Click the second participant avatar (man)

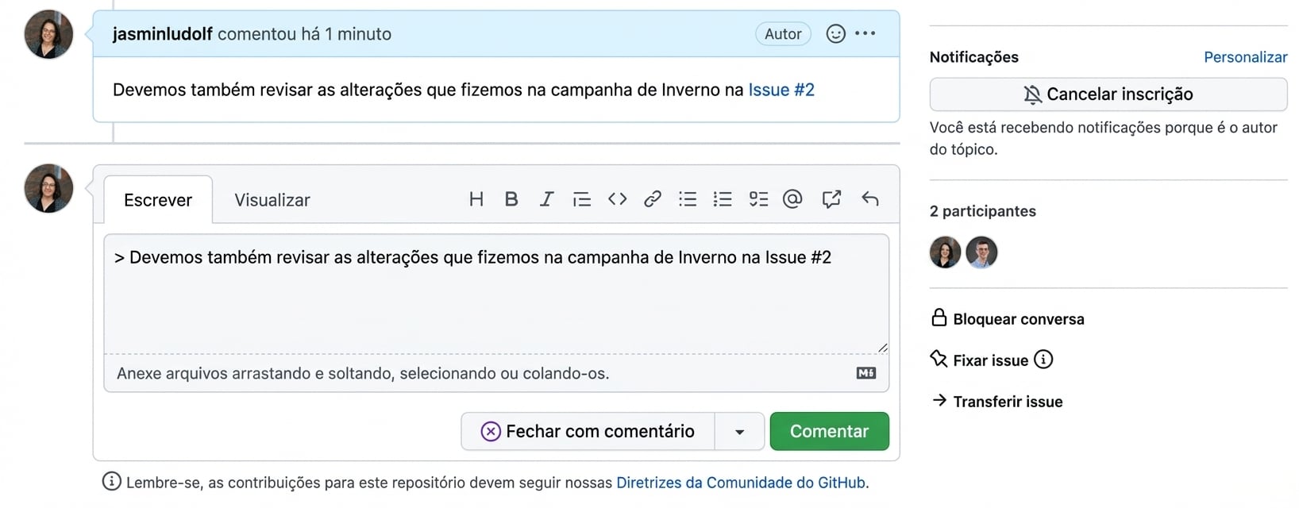(x=981, y=252)
